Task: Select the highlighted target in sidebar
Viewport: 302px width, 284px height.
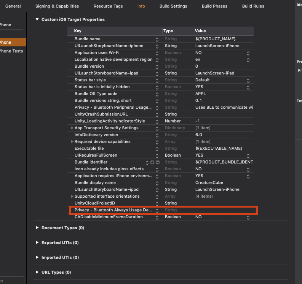Action: 13,42
